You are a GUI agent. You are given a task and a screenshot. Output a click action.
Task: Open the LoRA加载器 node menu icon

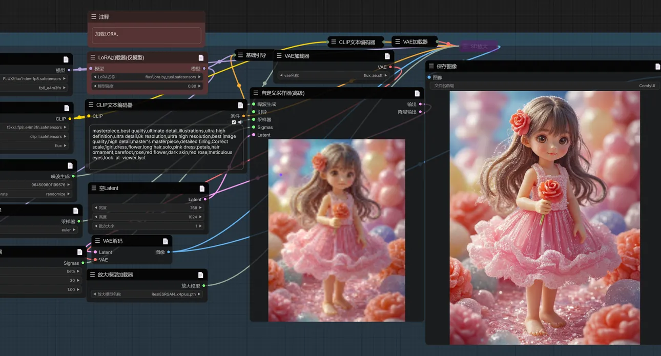93,58
